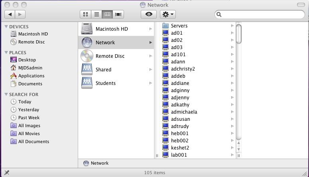The height and width of the screenshot is (177, 309).
Task: Select Remote Disc in the first column
Action: tap(116, 56)
